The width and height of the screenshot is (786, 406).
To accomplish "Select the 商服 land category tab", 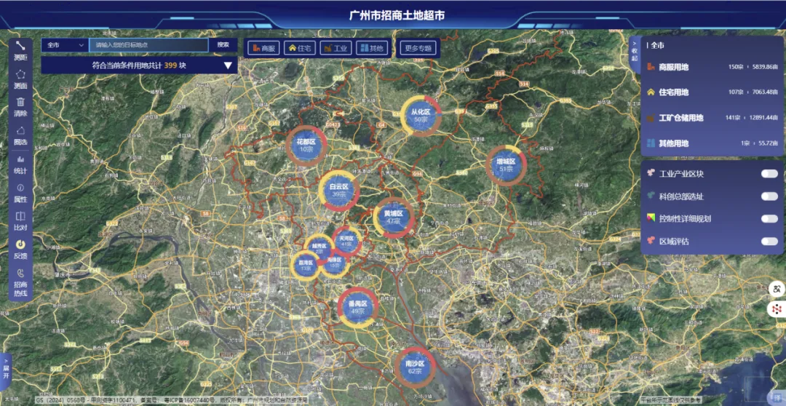I will (263, 48).
